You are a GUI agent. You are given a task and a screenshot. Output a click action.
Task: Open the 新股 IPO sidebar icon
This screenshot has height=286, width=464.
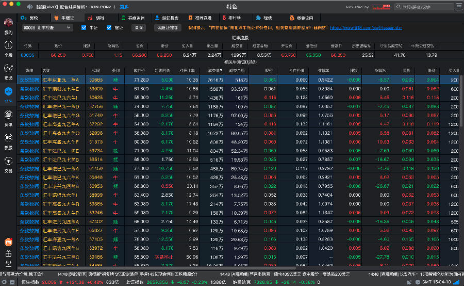pyautogui.click(x=8, y=137)
